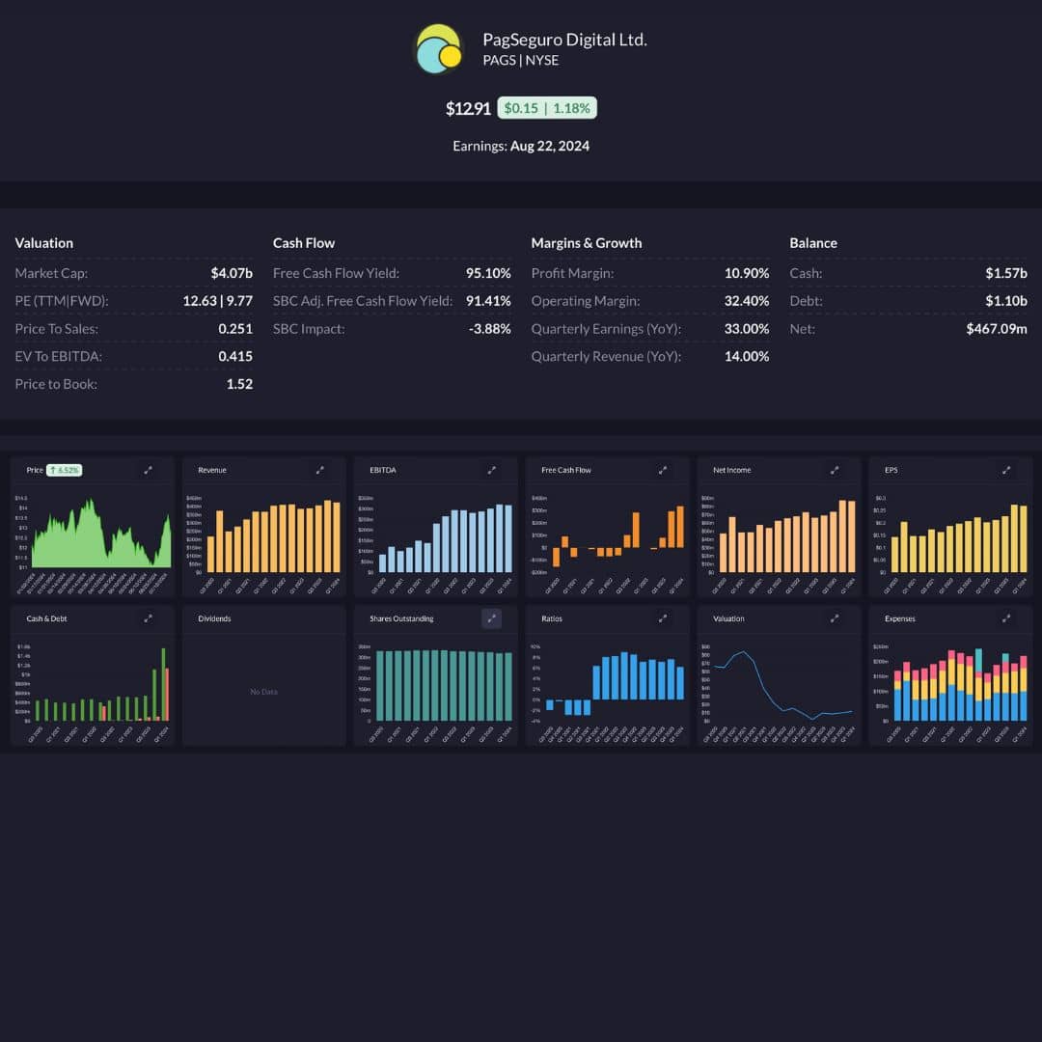Click the green percent badge beside Price title
Image resolution: width=1042 pixels, height=1042 pixels.
tap(65, 471)
